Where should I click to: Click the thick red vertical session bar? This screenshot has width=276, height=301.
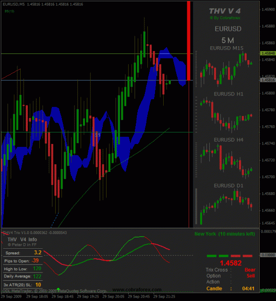[x=189, y=41]
